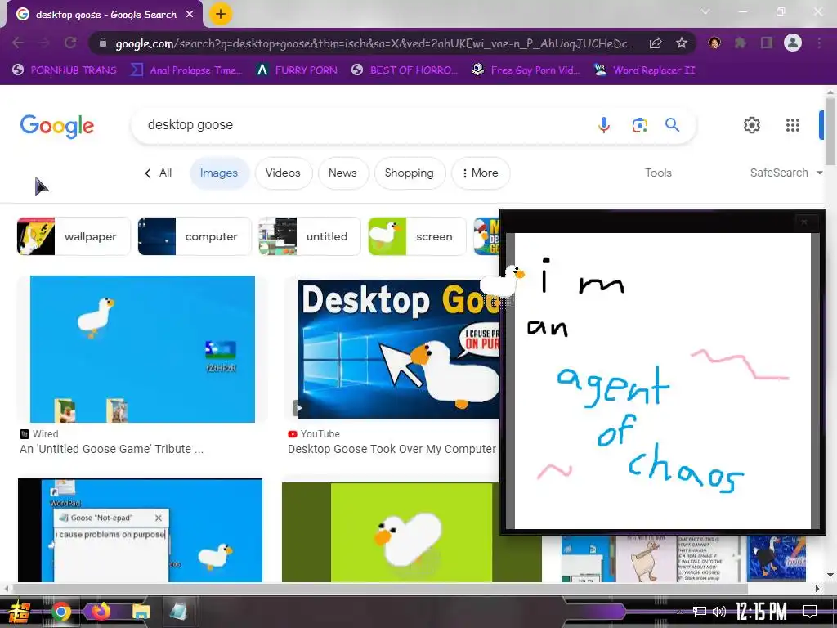Click the Chrome taskbar icon
837x628 pixels.
[60, 612]
